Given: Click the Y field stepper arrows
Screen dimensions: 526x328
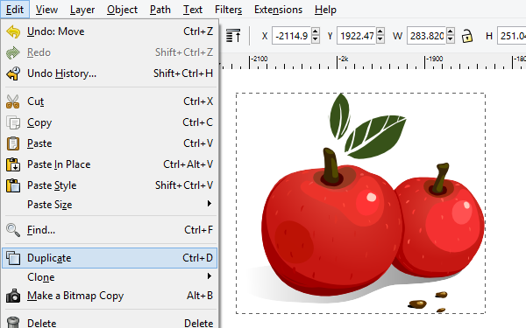Looking at the screenshot, I should [380, 36].
